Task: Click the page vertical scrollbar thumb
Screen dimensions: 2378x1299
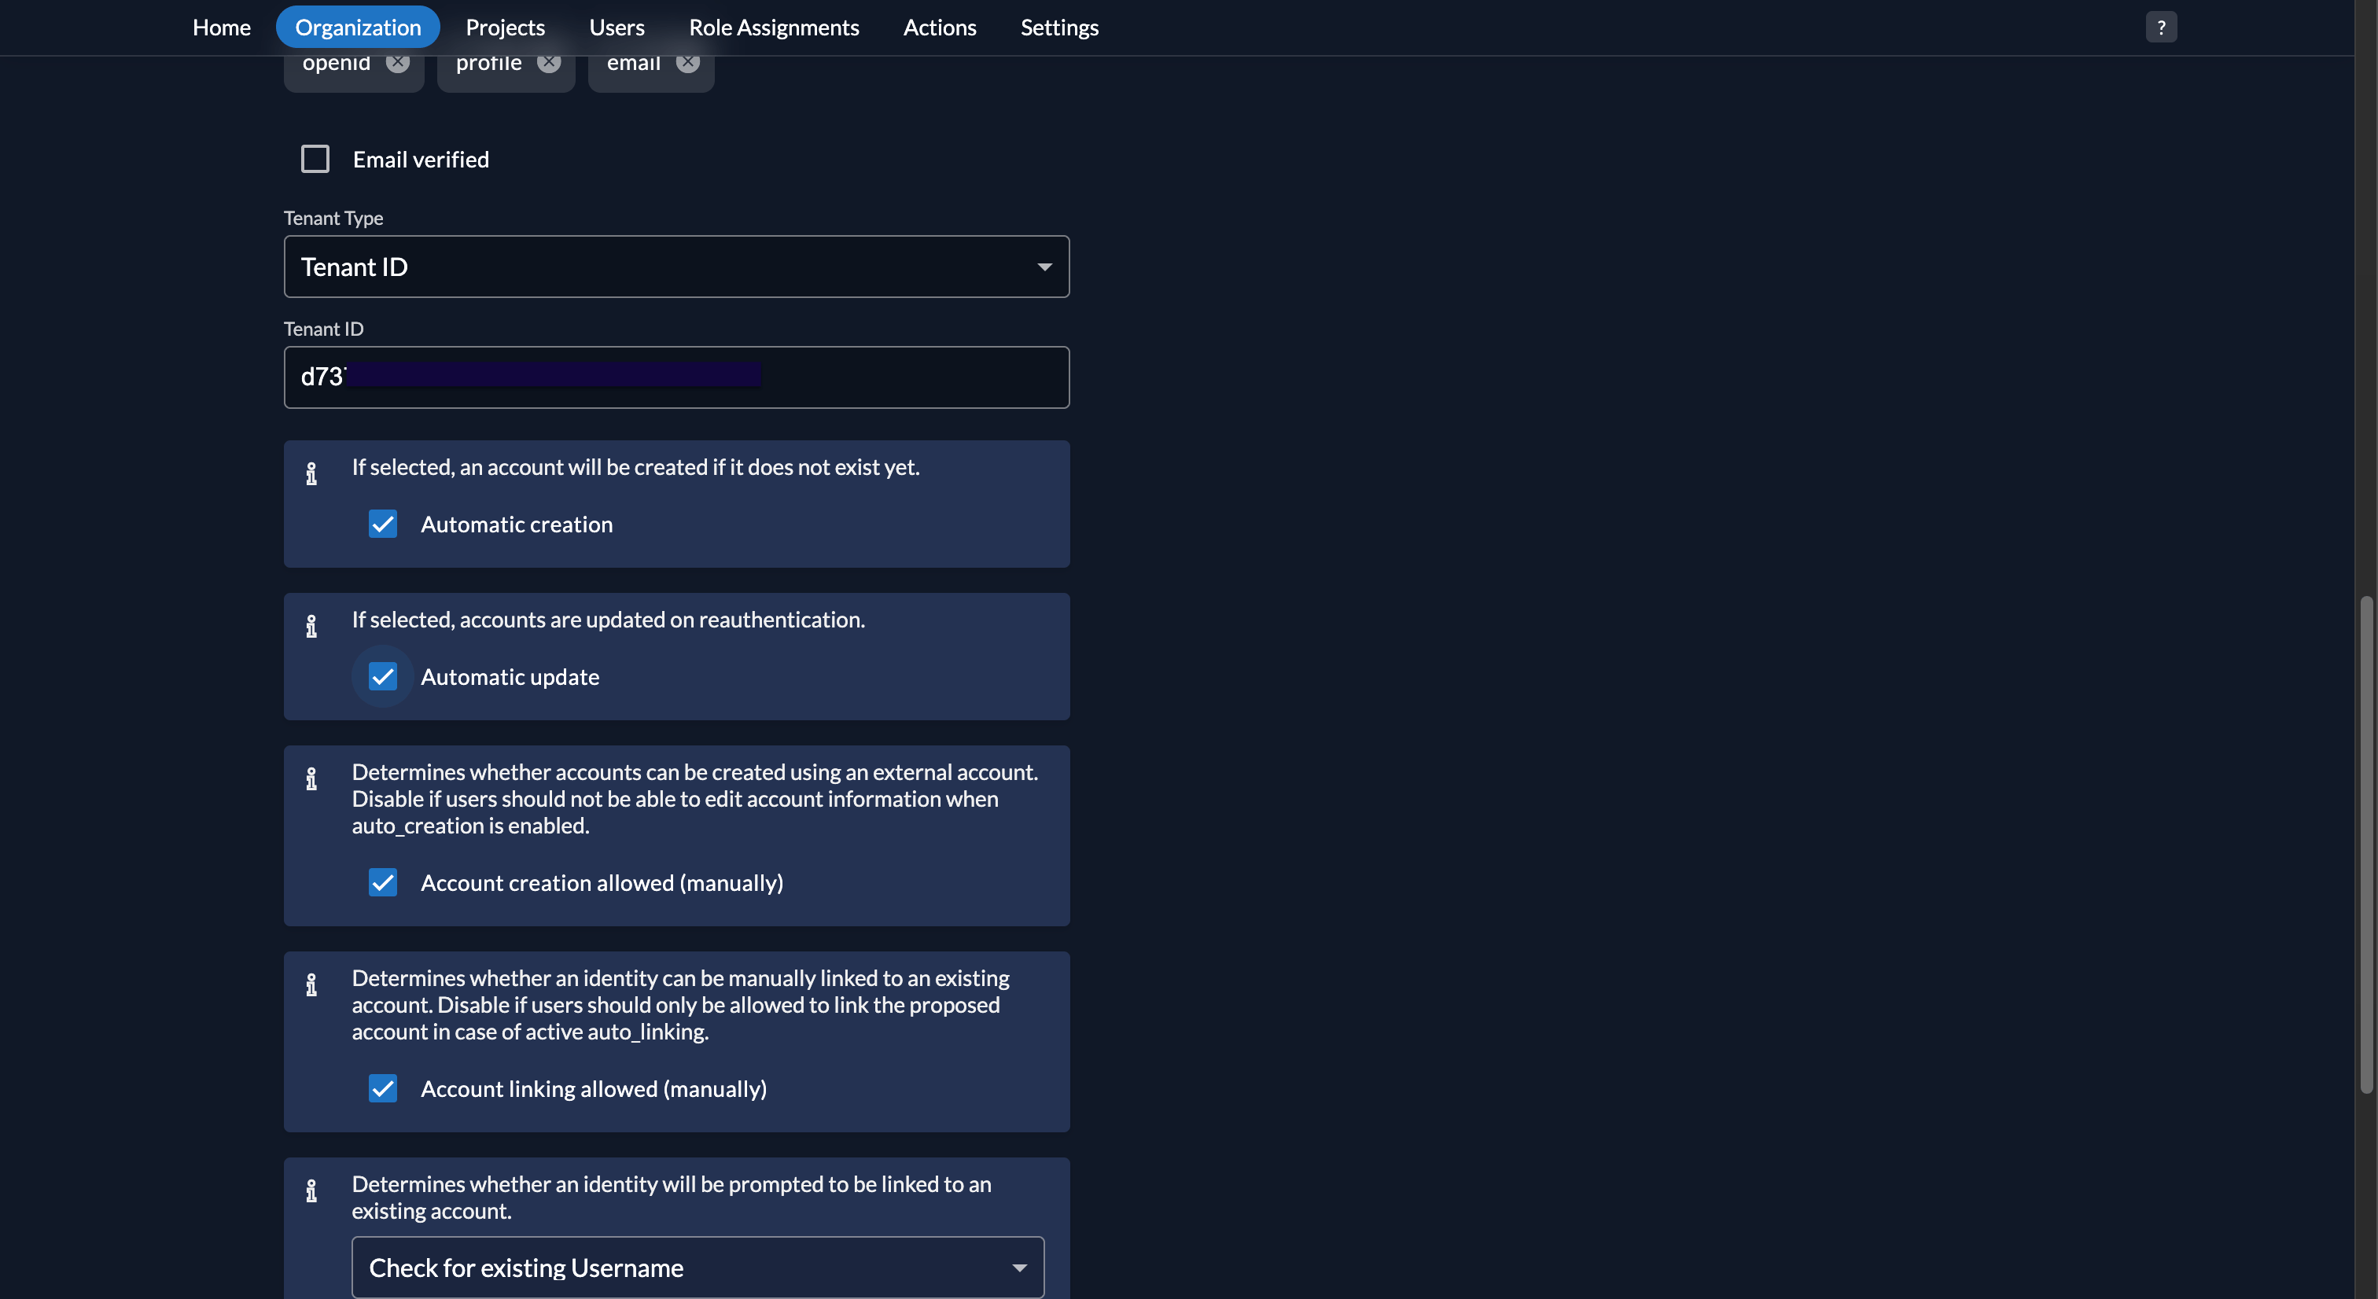Action: click(x=2366, y=845)
